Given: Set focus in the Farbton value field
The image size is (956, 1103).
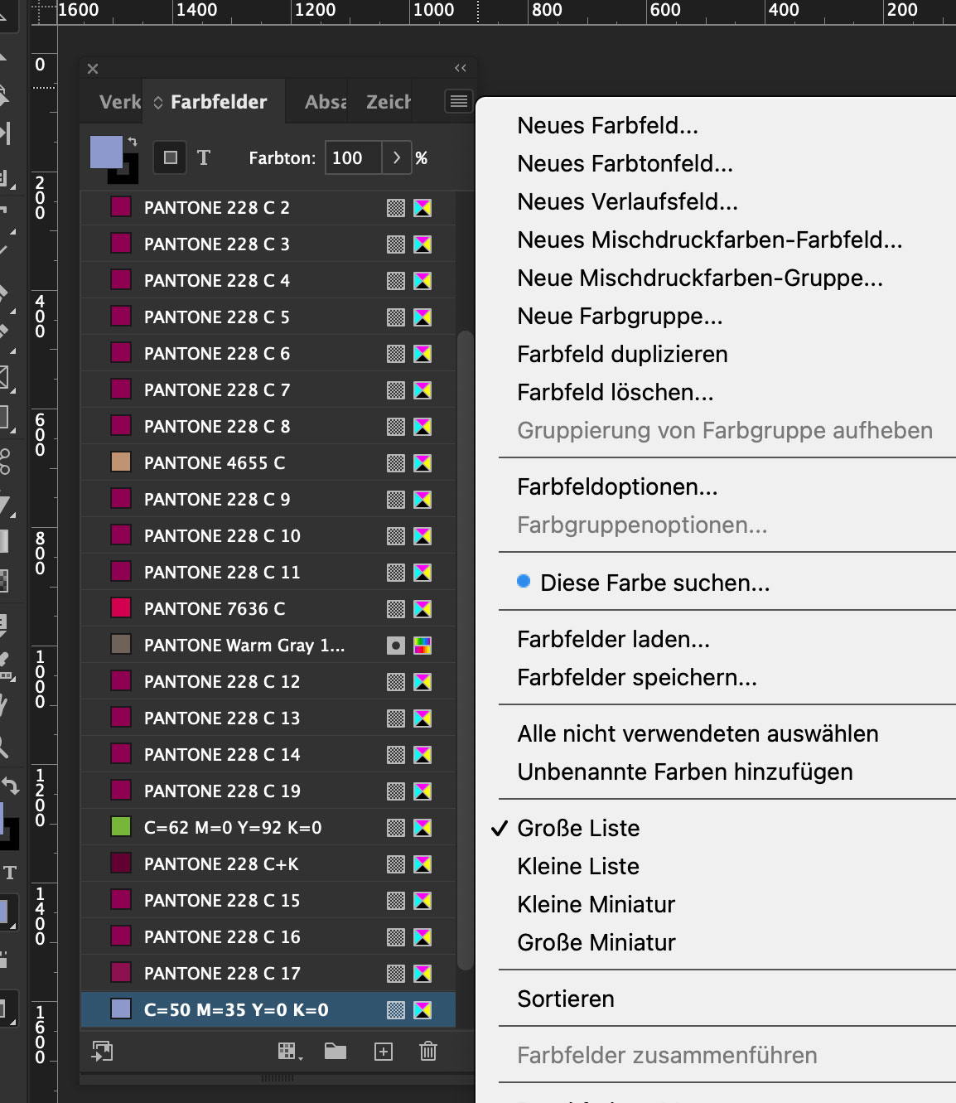Looking at the screenshot, I should 352,157.
